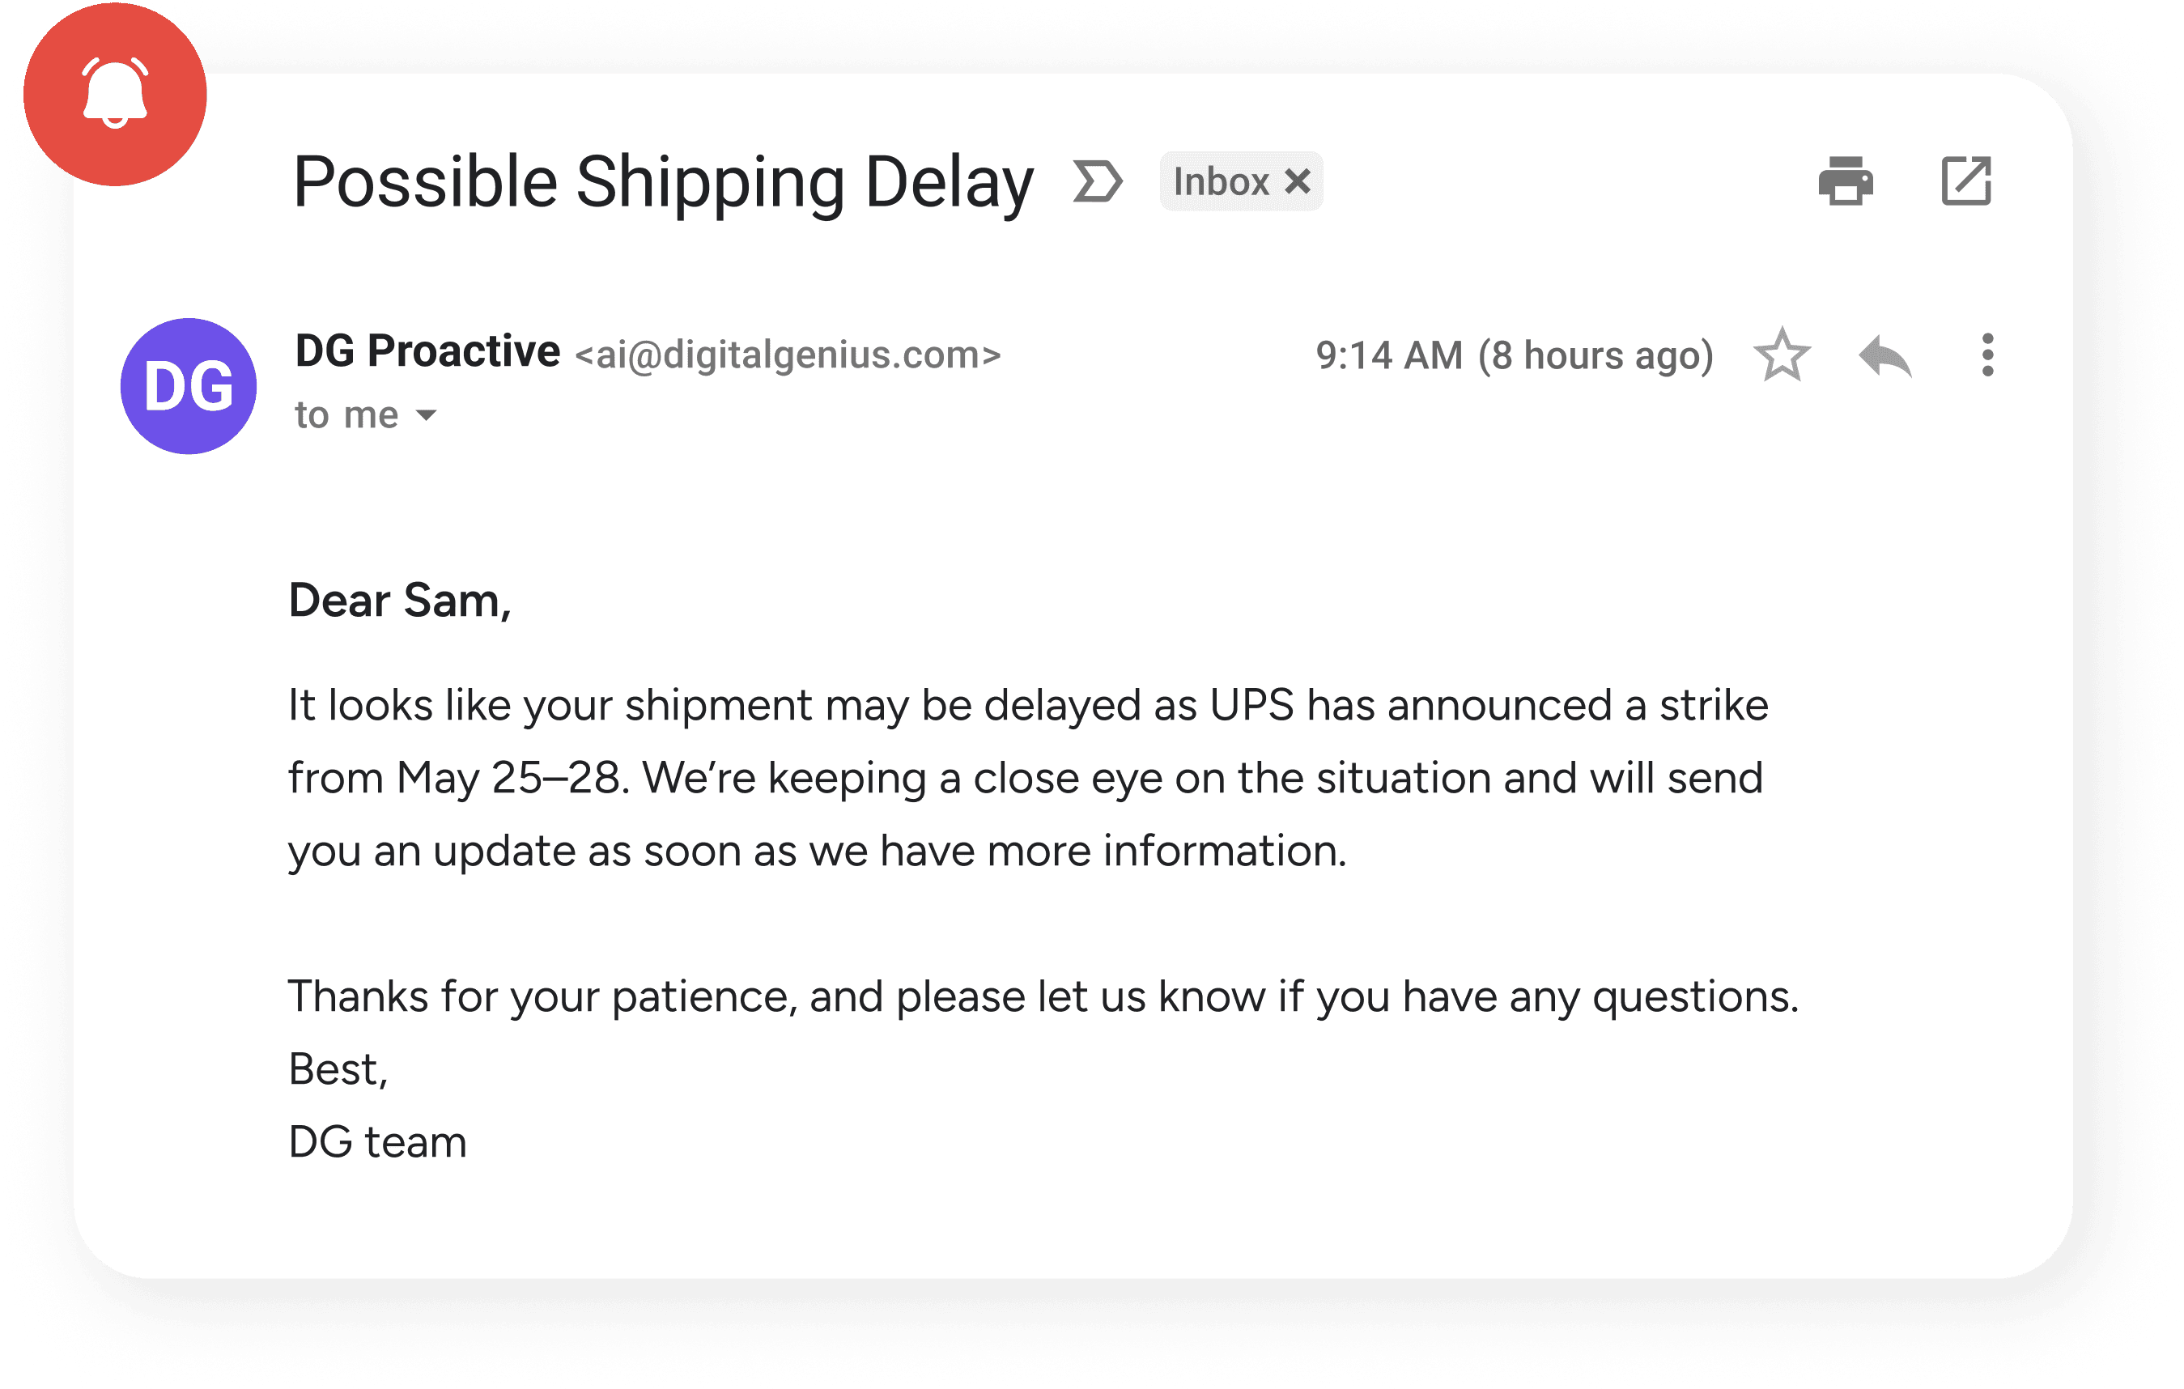Image resolution: width=2184 pixels, height=1389 pixels.
Task: Star this email message
Action: pos(1782,355)
